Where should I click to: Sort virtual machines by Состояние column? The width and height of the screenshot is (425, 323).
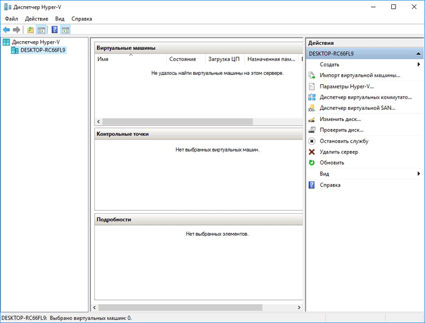(182, 59)
